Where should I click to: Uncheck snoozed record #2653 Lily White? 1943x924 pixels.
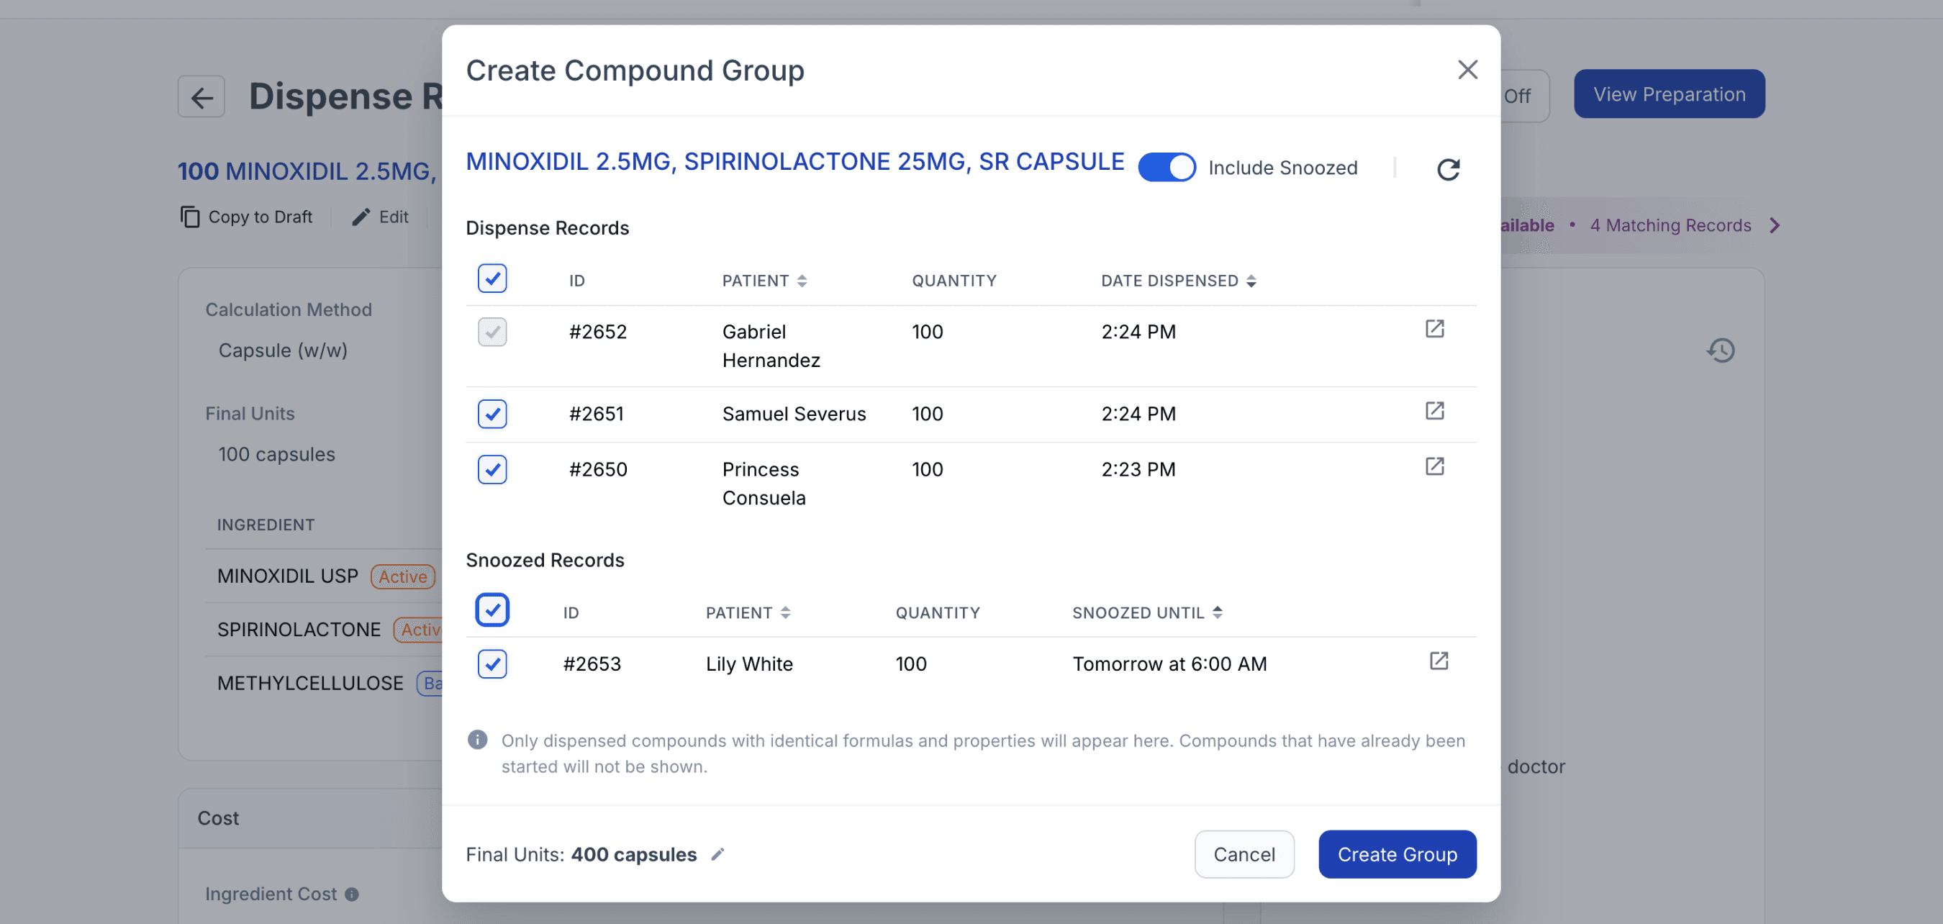click(x=492, y=663)
